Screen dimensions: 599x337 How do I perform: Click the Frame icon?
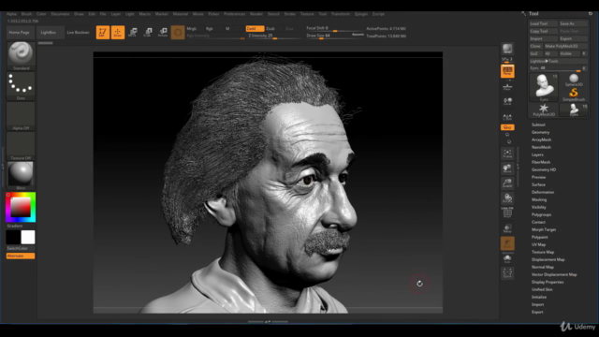(507, 154)
